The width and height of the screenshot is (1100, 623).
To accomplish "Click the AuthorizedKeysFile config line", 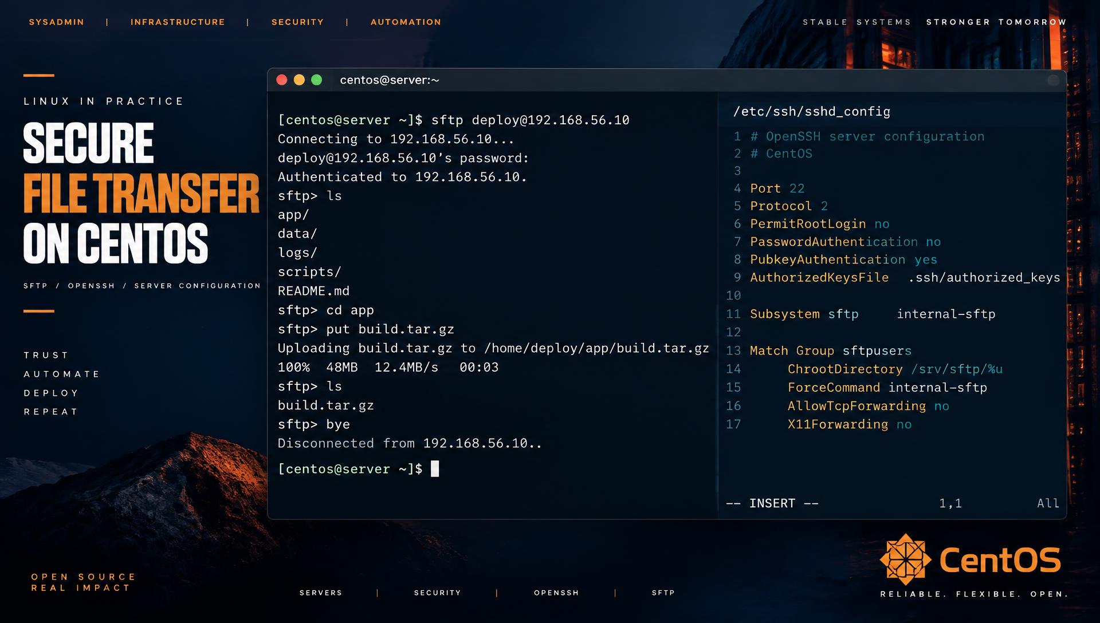I will coord(905,278).
